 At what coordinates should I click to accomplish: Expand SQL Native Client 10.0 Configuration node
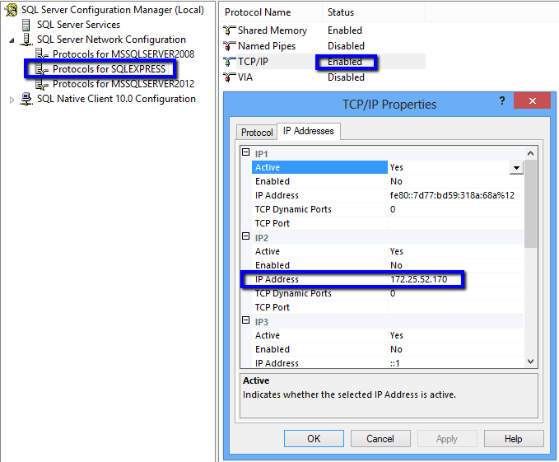point(12,100)
